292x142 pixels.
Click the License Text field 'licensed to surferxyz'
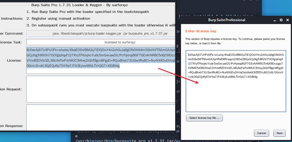[x=101, y=42]
